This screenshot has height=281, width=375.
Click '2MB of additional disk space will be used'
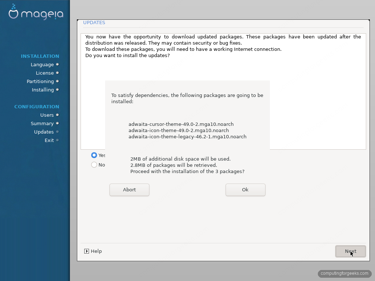click(180, 159)
